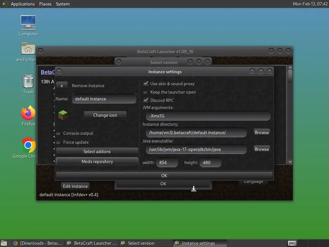Open the BetaCraft link in the launcher's news panel
The height and width of the screenshot is (247, 329).
click(x=48, y=72)
